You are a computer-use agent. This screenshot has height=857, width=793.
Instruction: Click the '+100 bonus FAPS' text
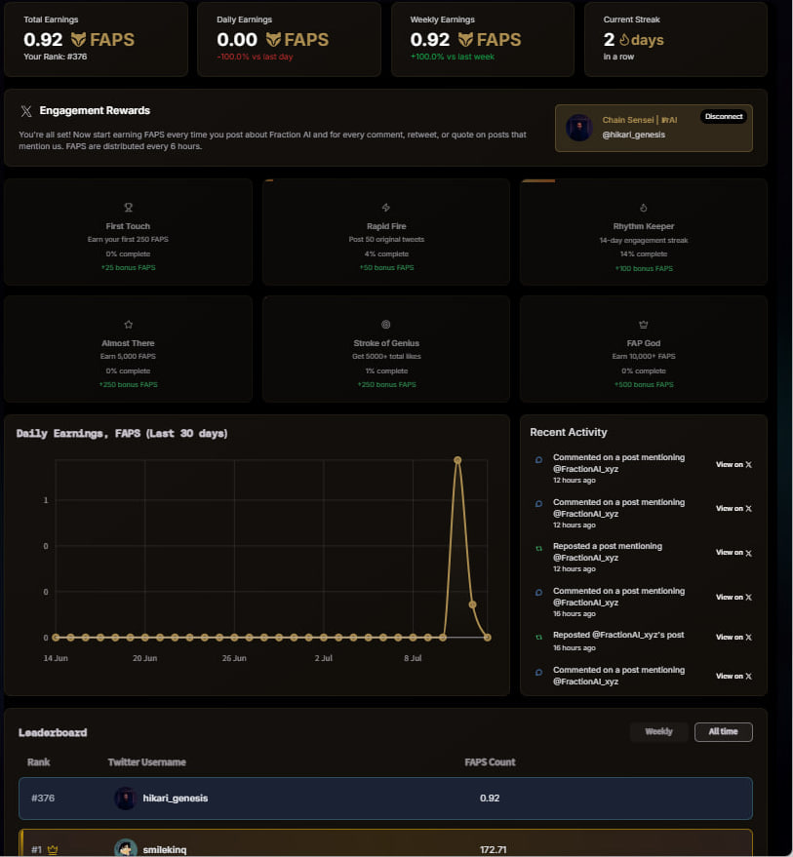tap(644, 268)
